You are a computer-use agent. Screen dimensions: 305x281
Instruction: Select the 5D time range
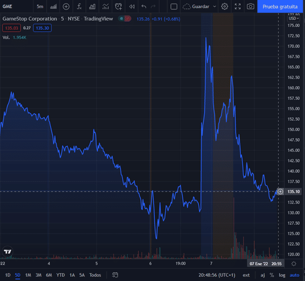(18, 275)
